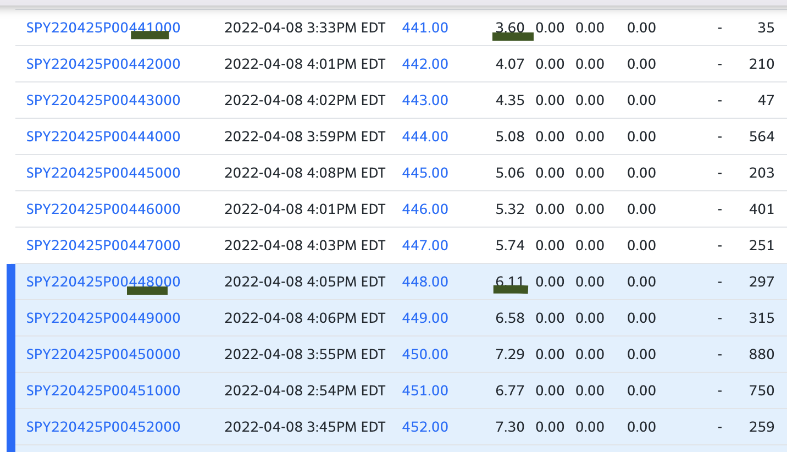Open contract SPY220425P00443000

click(103, 100)
